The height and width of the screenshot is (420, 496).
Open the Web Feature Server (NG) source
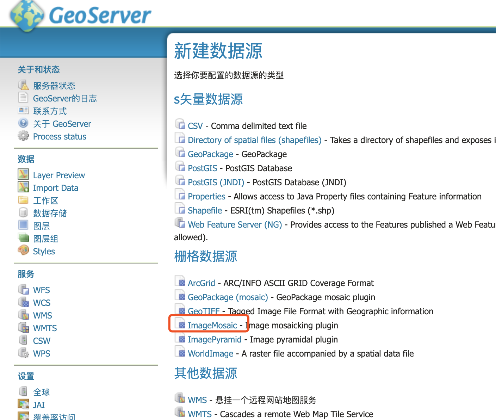[x=234, y=224]
